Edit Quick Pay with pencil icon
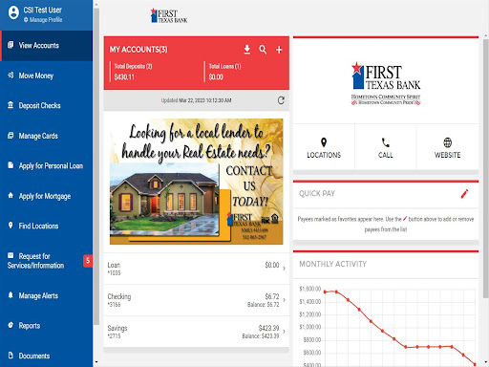This screenshot has width=489, height=367. (464, 193)
